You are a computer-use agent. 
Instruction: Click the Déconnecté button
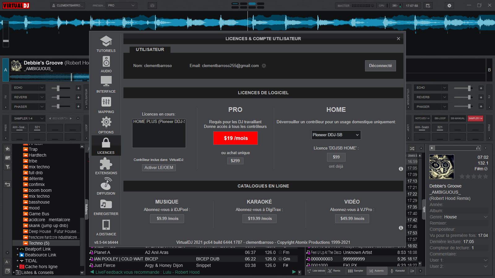(x=381, y=66)
